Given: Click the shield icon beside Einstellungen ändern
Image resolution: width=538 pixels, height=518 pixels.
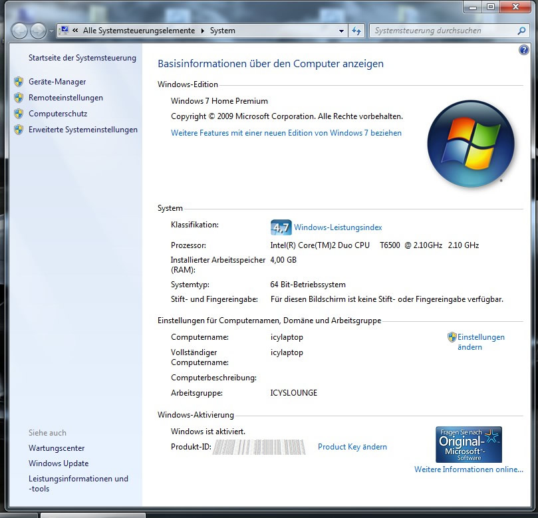Looking at the screenshot, I should pyautogui.click(x=452, y=337).
